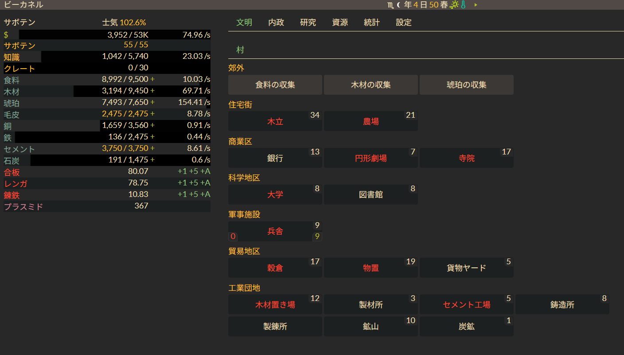Image resolution: width=624 pixels, height=355 pixels.
Task: Craft +1 合板 plywood
Action: [182, 171]
